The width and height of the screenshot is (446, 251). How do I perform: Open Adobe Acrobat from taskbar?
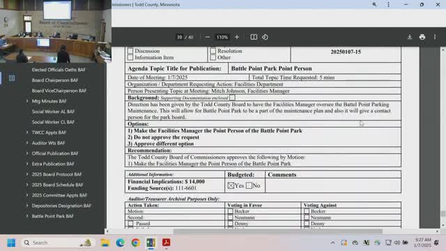[x=166, y=243]
